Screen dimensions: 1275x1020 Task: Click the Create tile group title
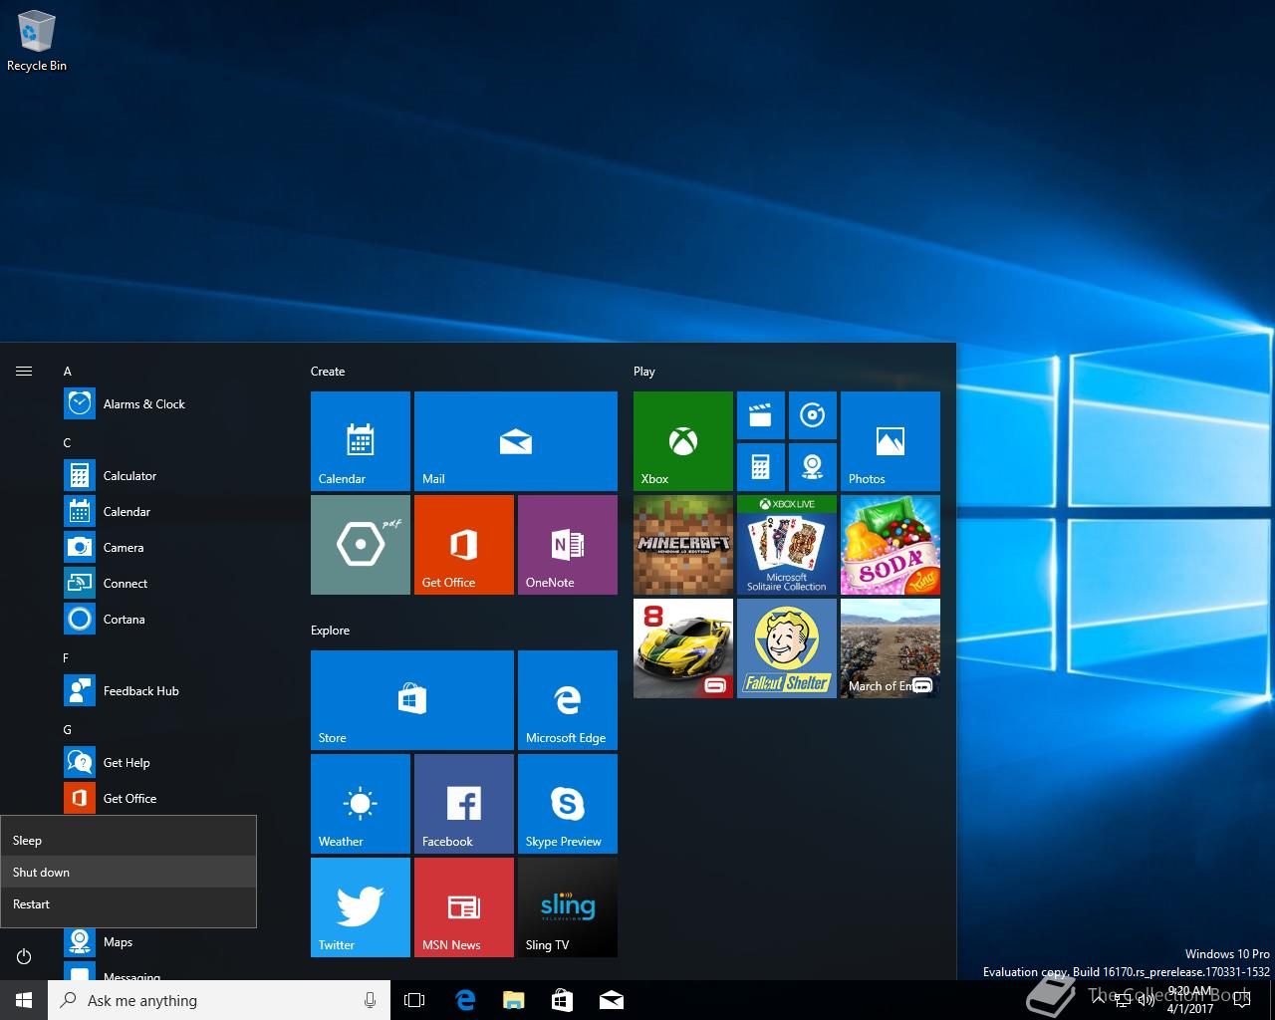click(328, 372)
